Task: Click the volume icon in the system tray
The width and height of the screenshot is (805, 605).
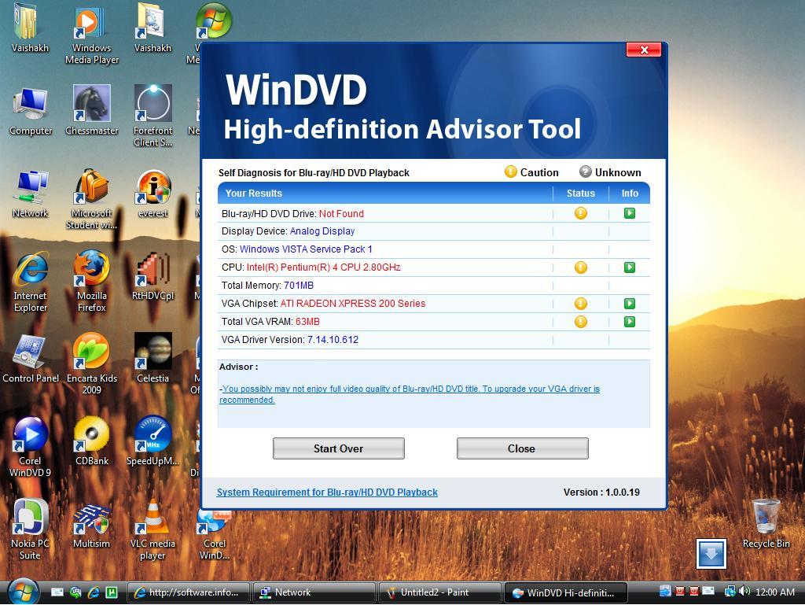Action: coord(745,592)
